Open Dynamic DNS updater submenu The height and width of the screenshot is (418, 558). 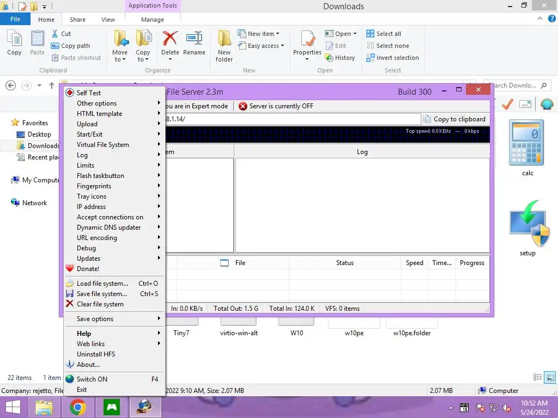(x=114, y=227)
